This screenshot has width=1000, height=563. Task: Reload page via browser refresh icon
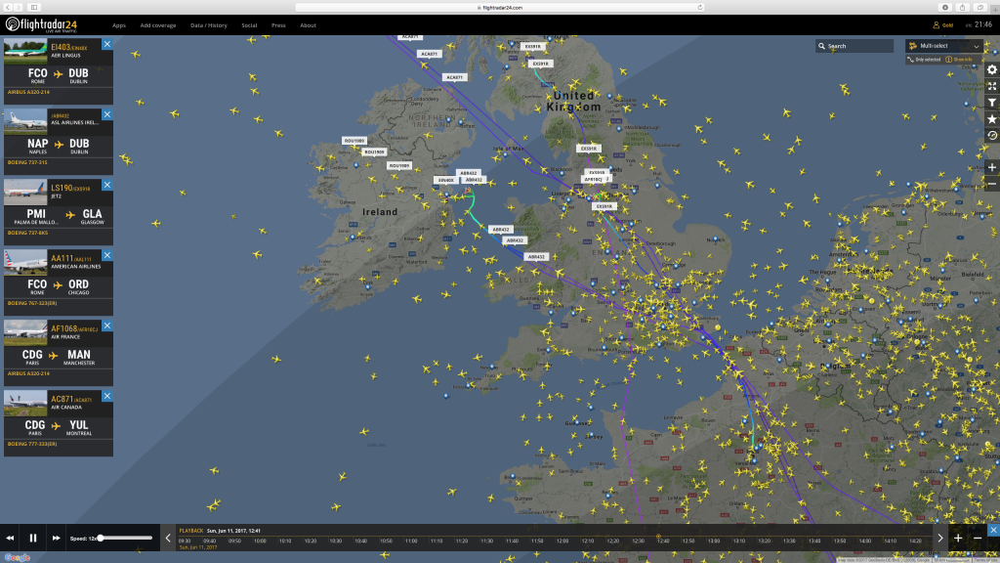tap(699, 8)
